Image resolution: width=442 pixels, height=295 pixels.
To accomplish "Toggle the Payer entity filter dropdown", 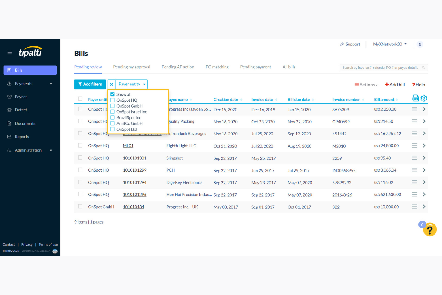I will tap(132, 84).
